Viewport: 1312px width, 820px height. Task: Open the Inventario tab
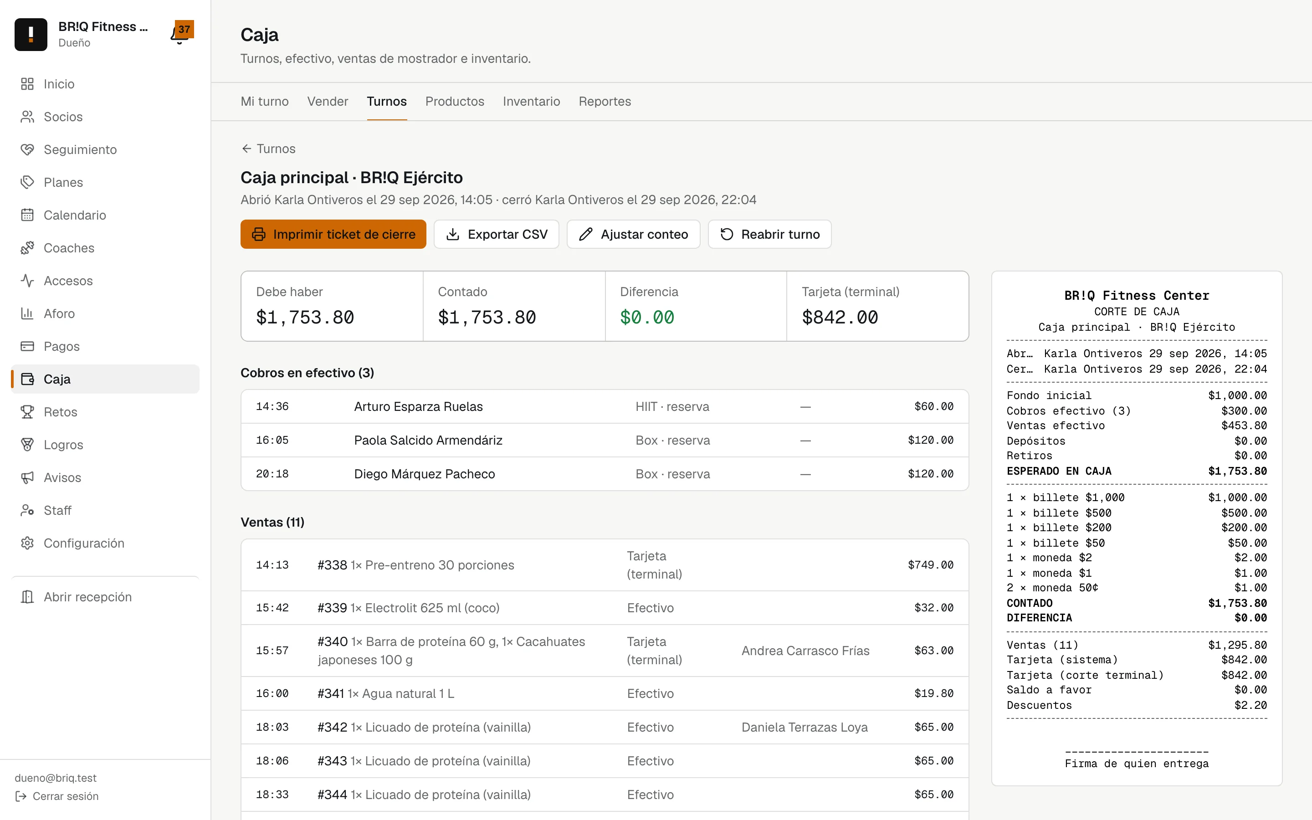pos(531,102)
